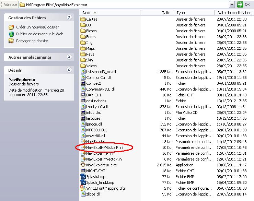The image size is (254, 201).
Task: Click the destinations file icon
Action: click(x=83, y=100)
